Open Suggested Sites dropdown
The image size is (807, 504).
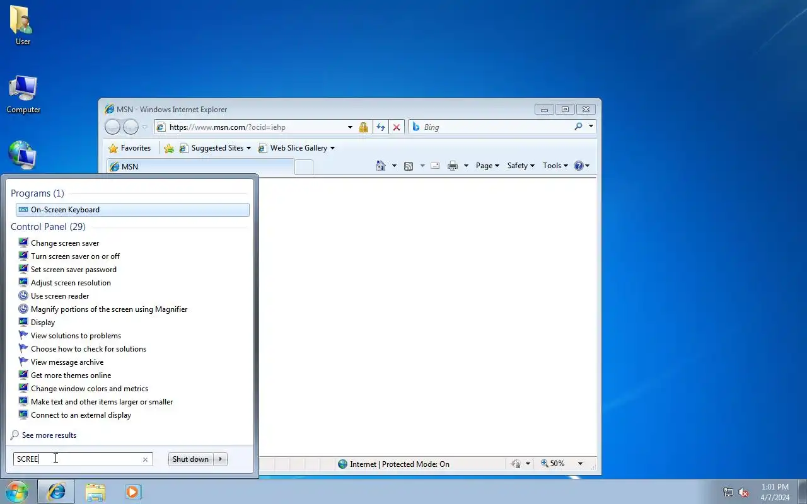tap(215, 148)
